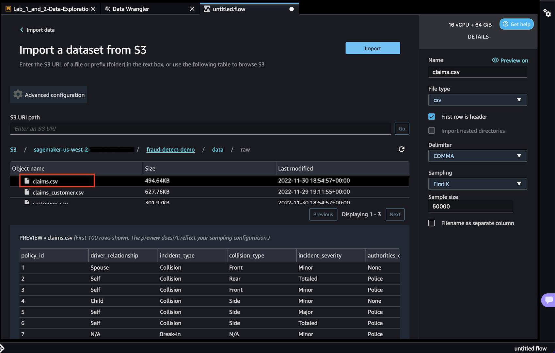The width and height of the screenshot is (555, 353).
Task: Click the notebook icon on Lab_1_and_2 tab
Action: pos(8,9)
